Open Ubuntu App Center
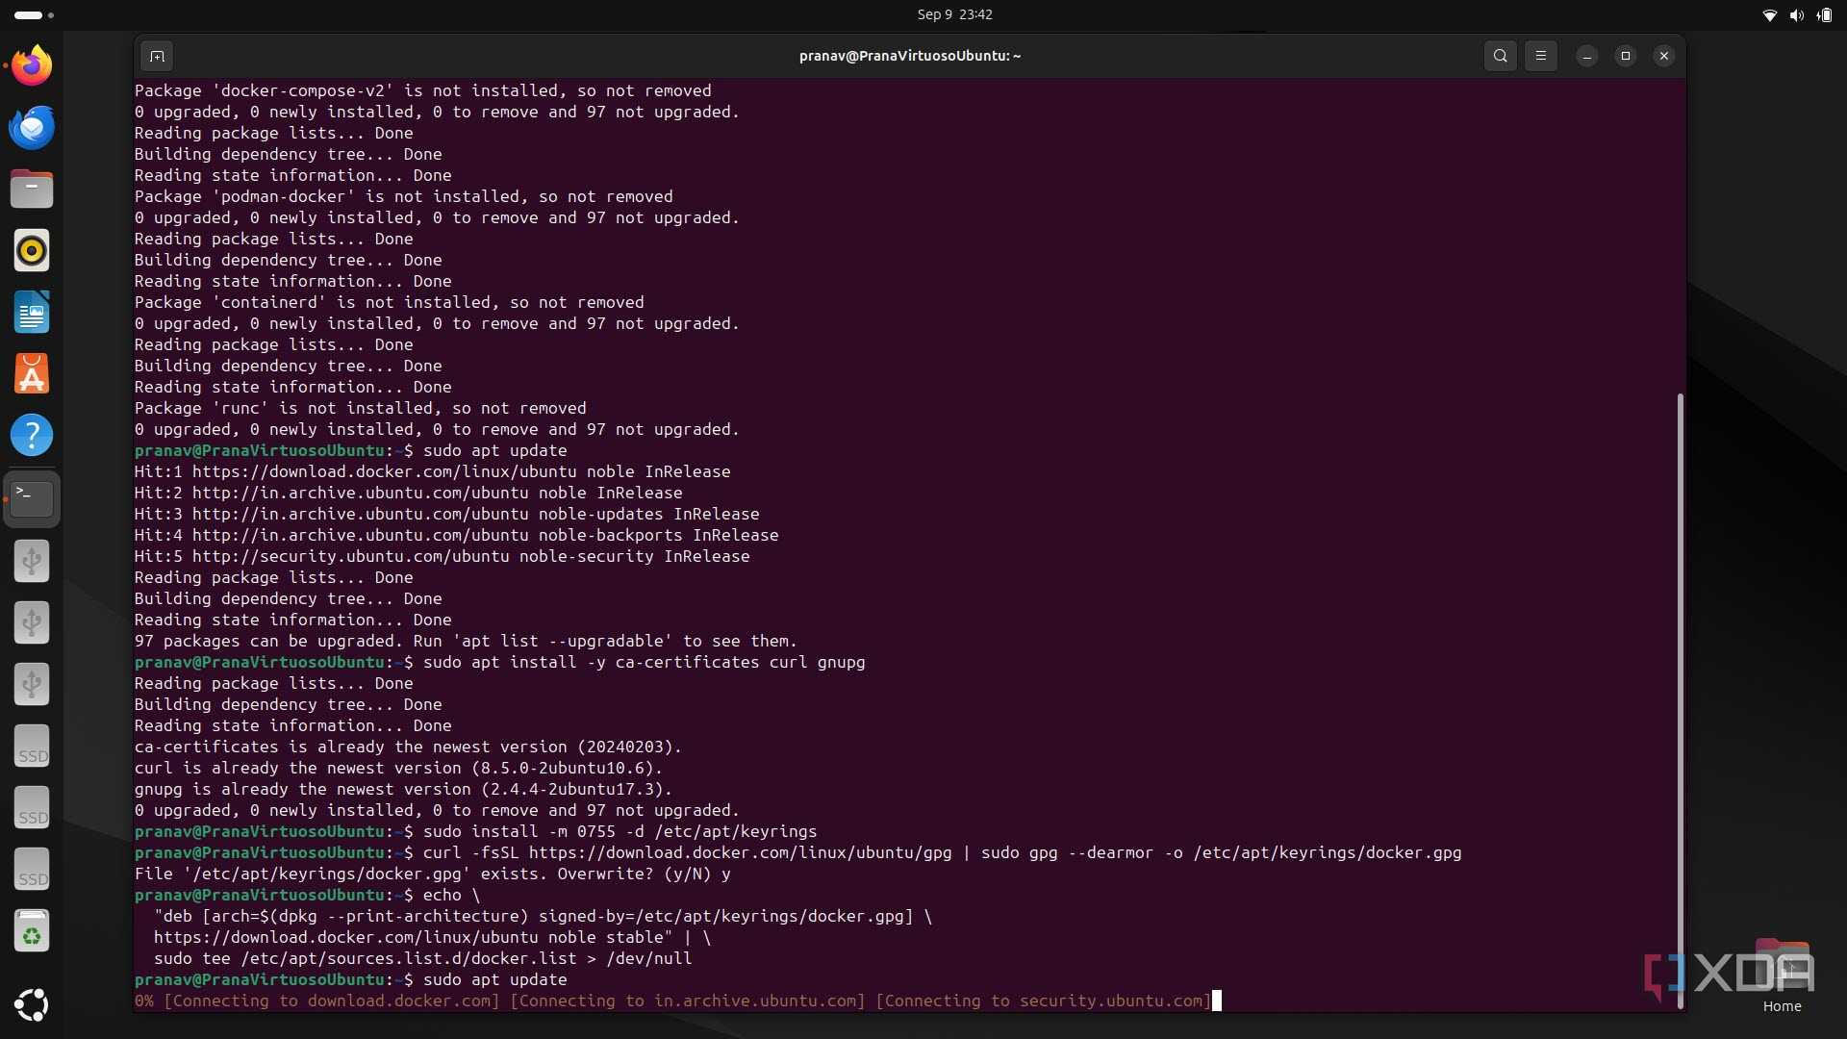This screenshot has height=1039, width=1847. (32, 373)
